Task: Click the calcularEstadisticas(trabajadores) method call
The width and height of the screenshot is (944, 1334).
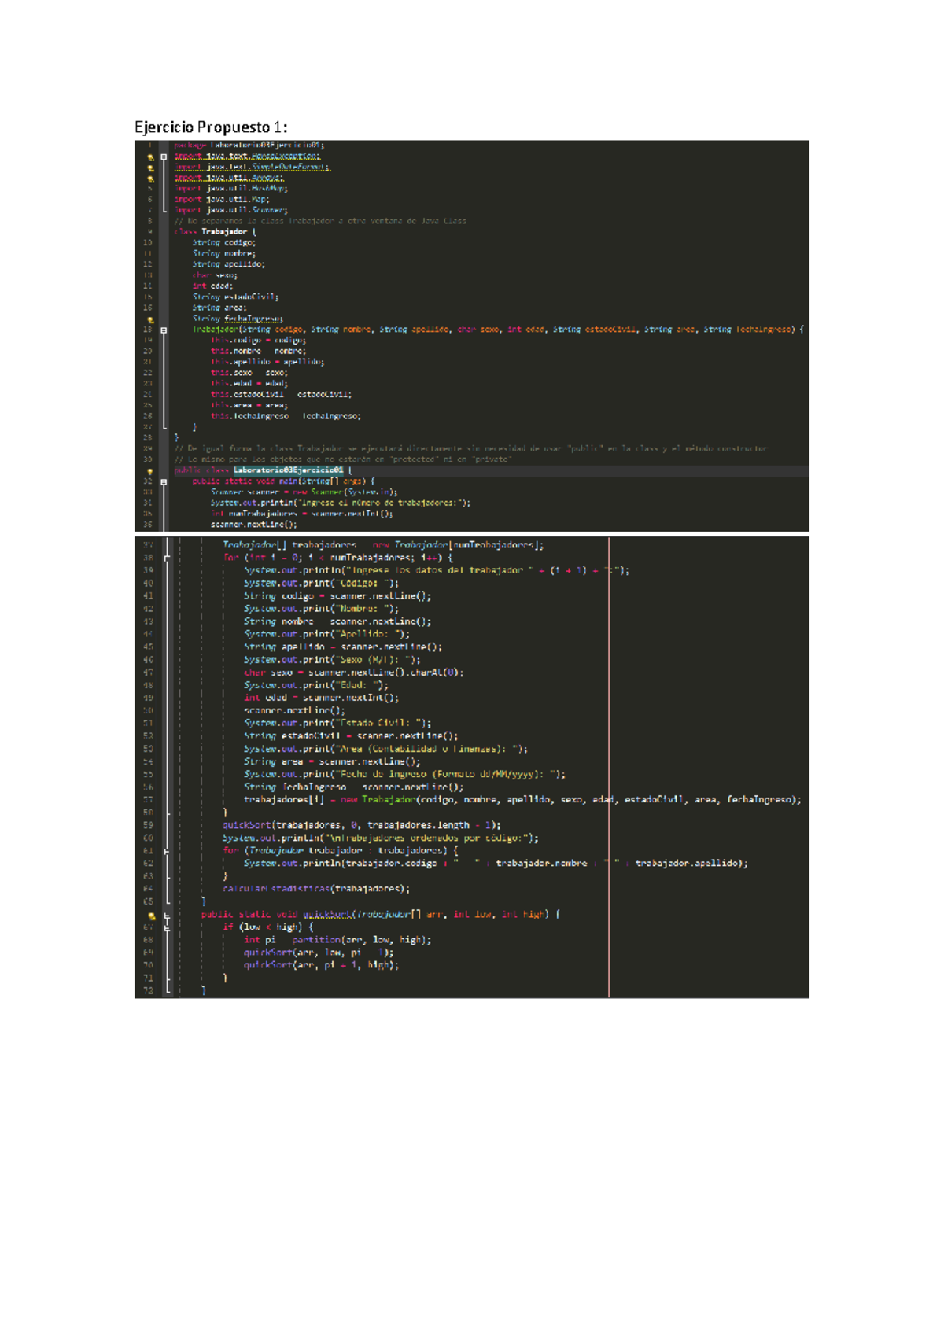Action: pos(315,889)
